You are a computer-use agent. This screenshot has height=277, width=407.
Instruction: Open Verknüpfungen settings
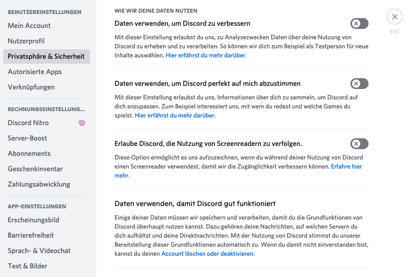pos(31,87)
